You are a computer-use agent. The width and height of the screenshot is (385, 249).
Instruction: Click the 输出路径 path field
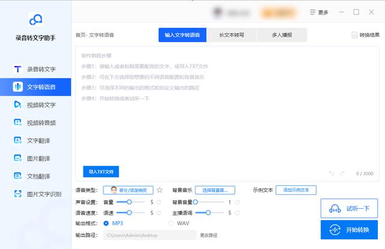click(150, 235)
